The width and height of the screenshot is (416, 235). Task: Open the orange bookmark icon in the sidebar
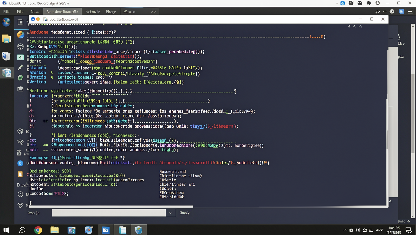20,174
